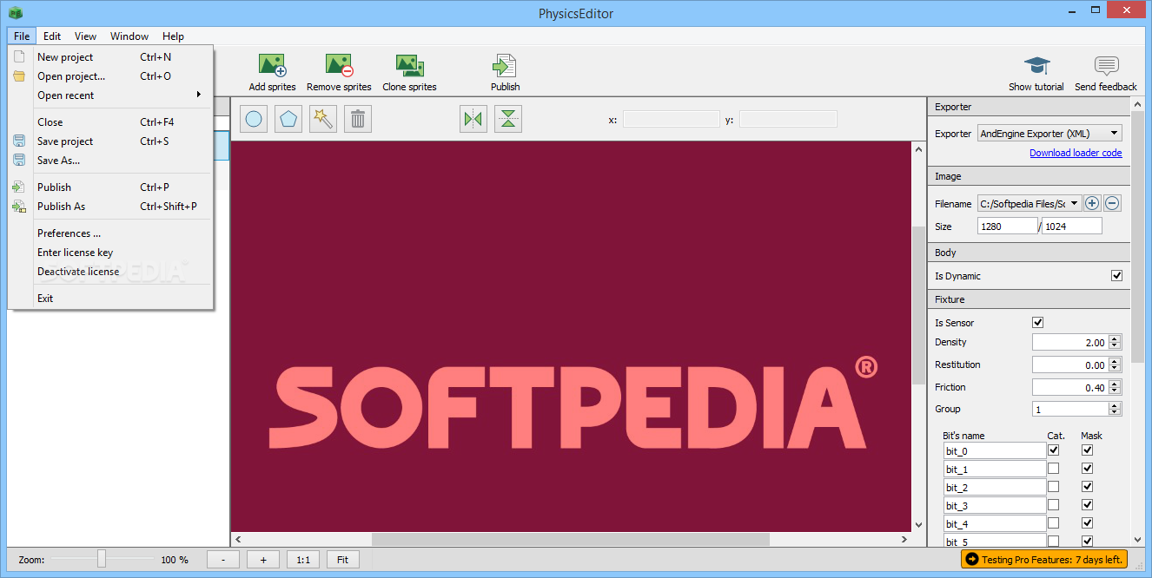Toggle bit_0 Cat. checkbox
The image size is (1152, 578).
pos(1054,450)
